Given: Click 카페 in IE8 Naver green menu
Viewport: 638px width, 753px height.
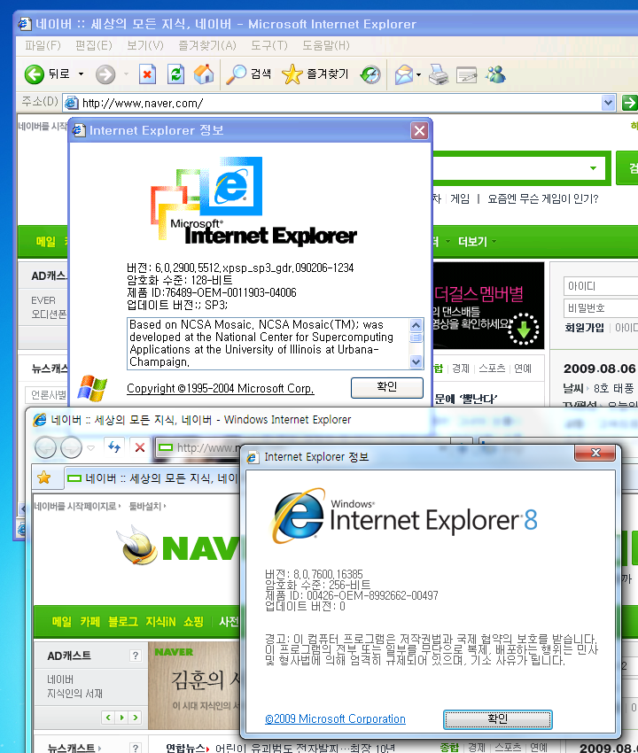Looking at the screenshot, I should click(x=89, y=621).
